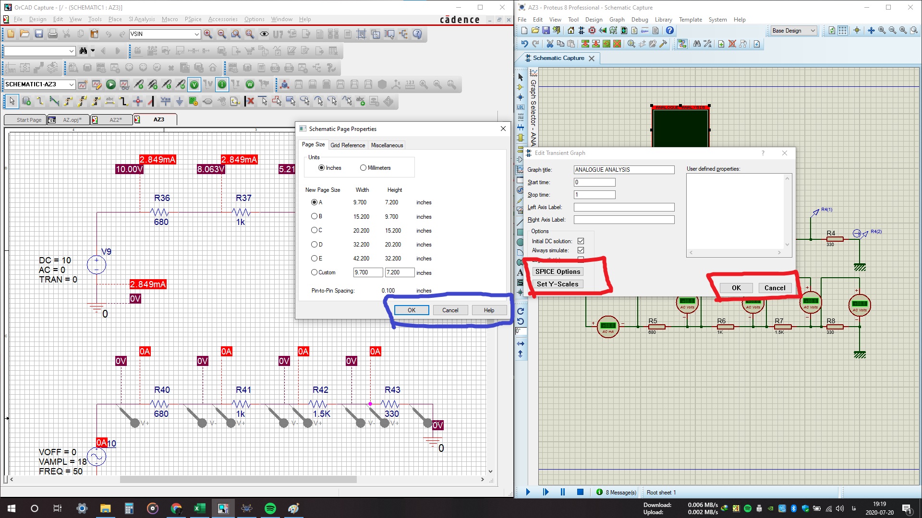Open OrCAD PSpice menu
The height and width of the screenshot is (518, 922).
(x=193, y=19)
